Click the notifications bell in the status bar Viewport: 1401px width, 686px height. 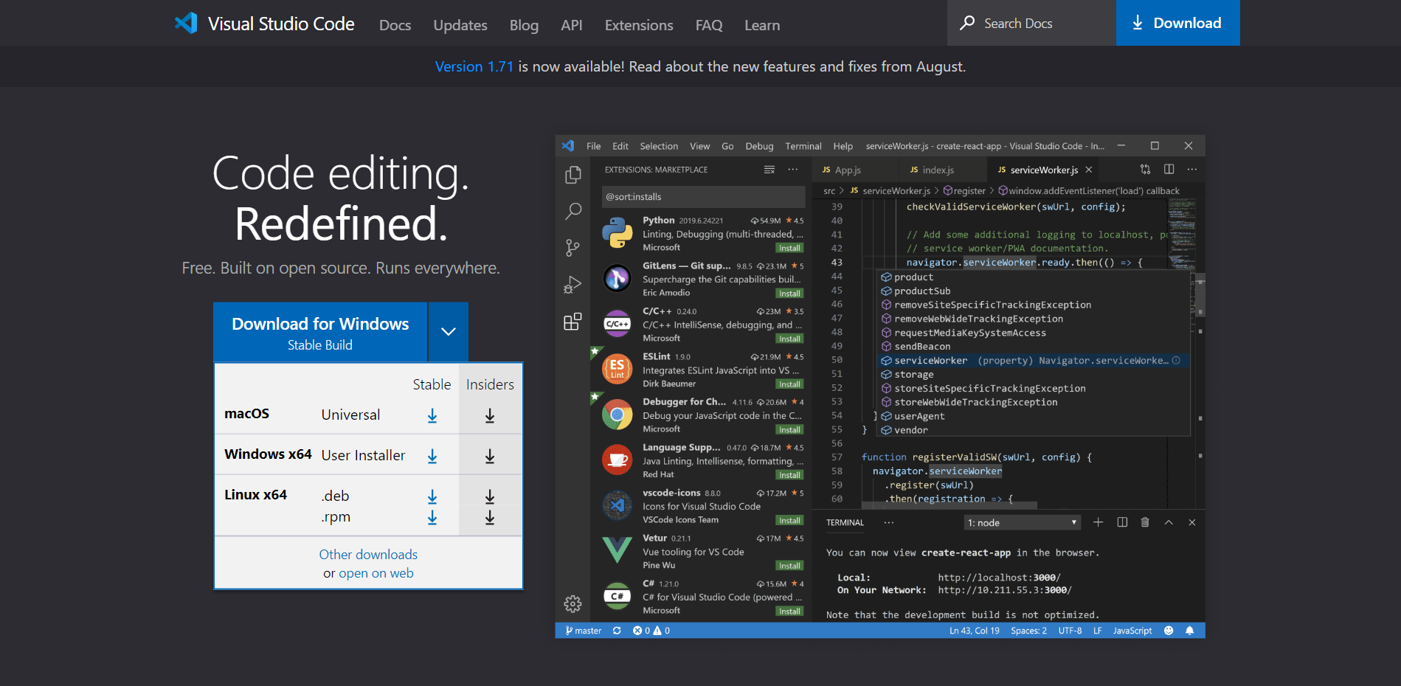[x=1189, y=631]
